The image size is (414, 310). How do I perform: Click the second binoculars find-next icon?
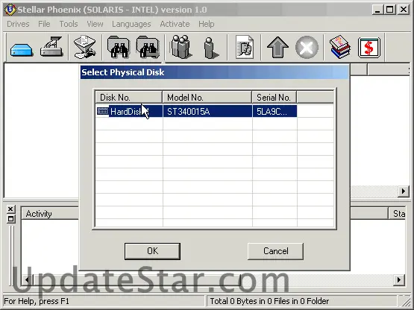(148, 47)
